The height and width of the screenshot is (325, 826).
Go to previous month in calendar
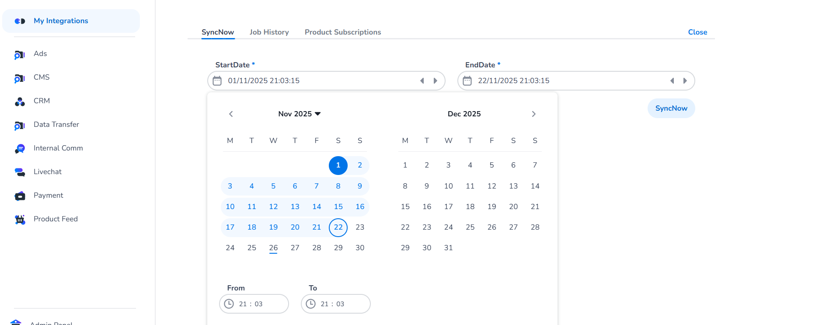pyautogui.click(x=231, y=114)
